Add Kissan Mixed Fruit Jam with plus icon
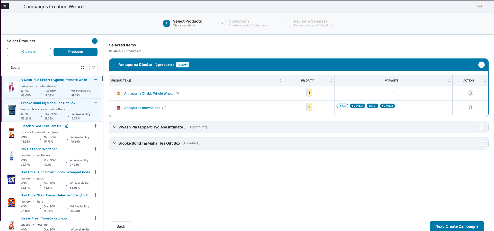The height and width of the screenshot is (231, 494). pyautogui.click(x=96, y=126)
